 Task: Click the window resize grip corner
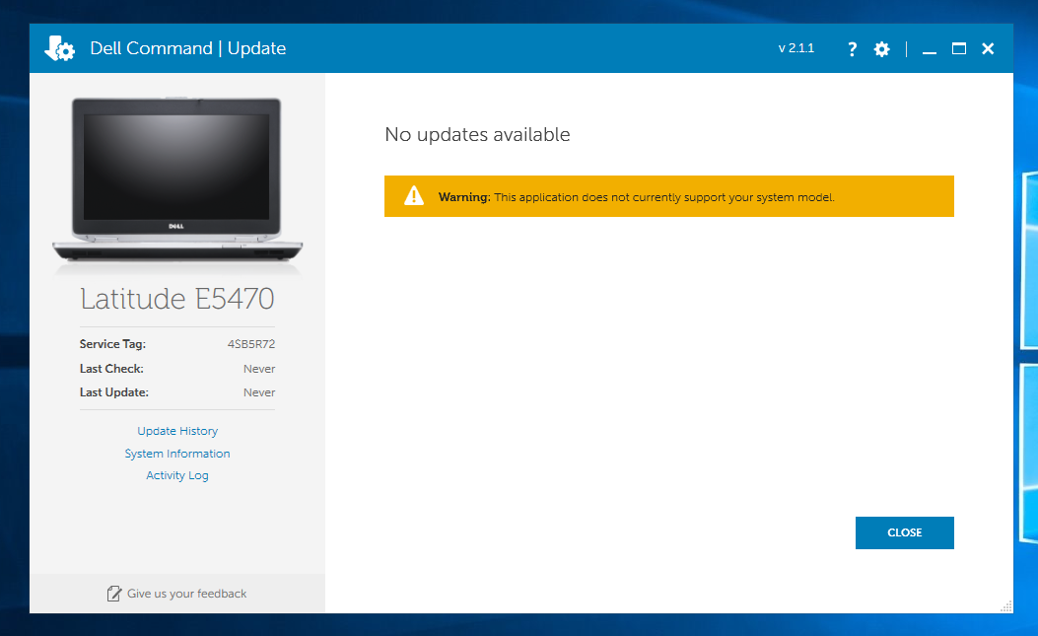[x=1006, y=606]
